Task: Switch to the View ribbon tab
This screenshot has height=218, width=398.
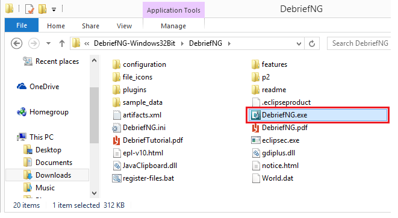Action: (124, 26)
